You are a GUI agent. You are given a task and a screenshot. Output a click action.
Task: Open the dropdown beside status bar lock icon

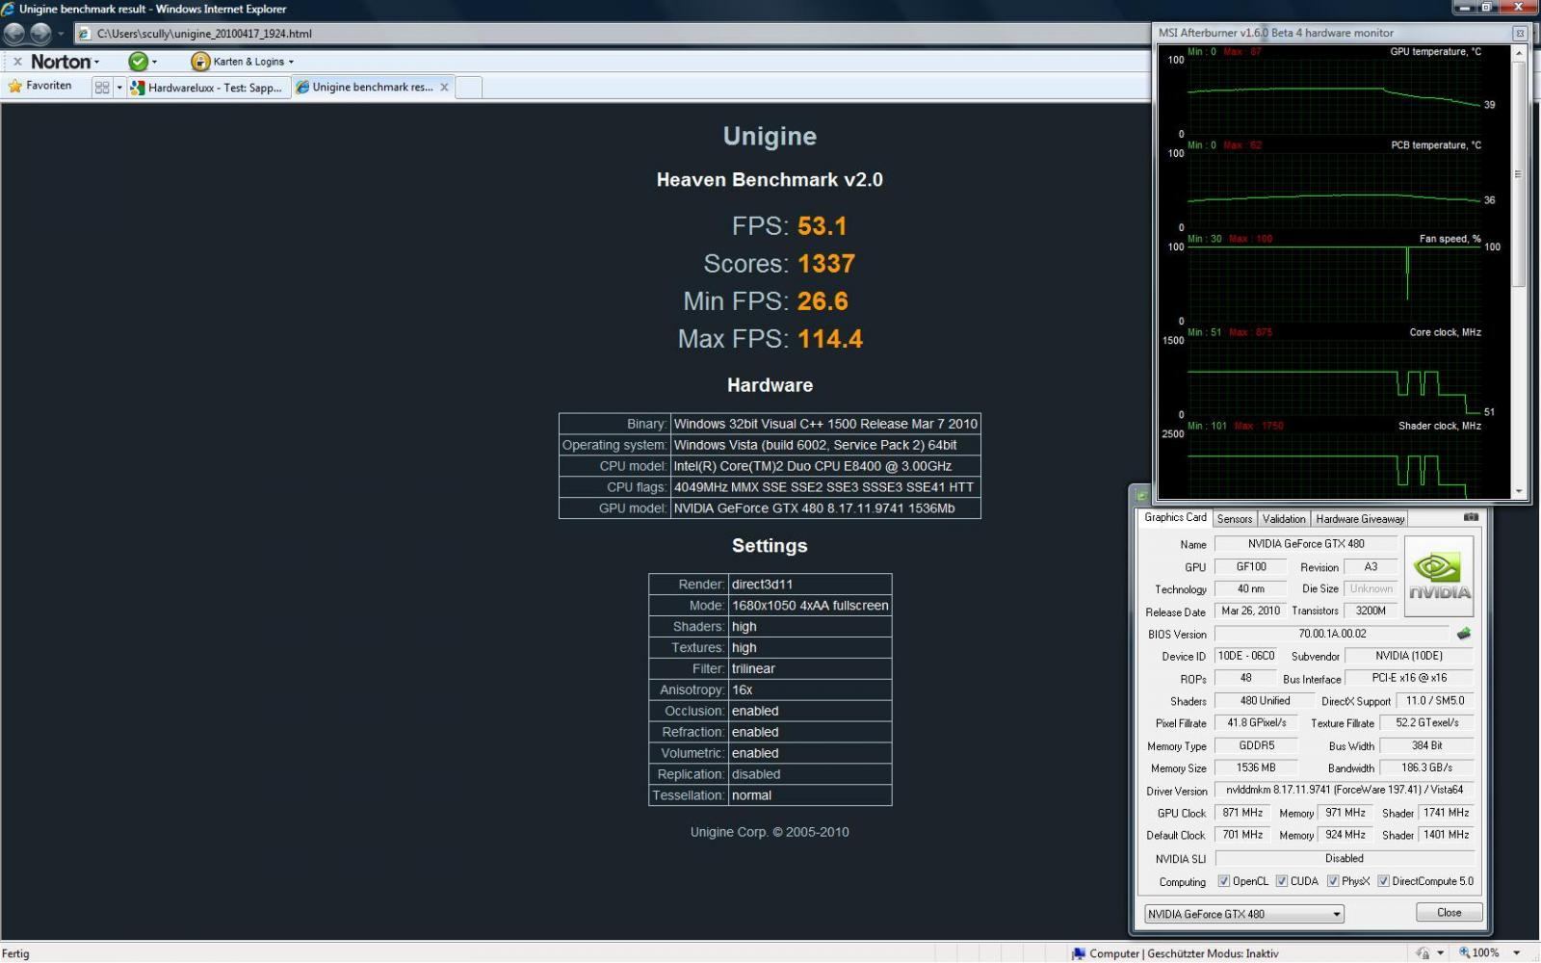pos(1440,953)
